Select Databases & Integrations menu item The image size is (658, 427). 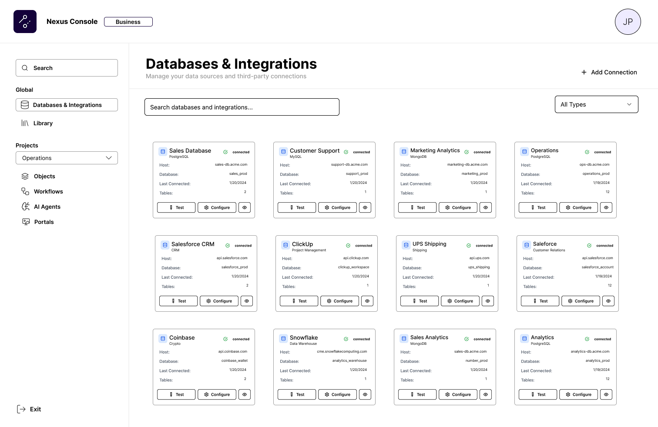(67, 105)
